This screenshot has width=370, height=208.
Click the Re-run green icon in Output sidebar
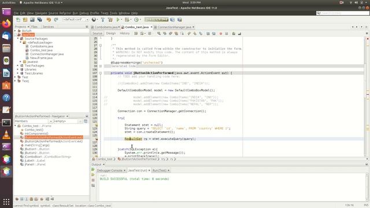click(93, 169)
